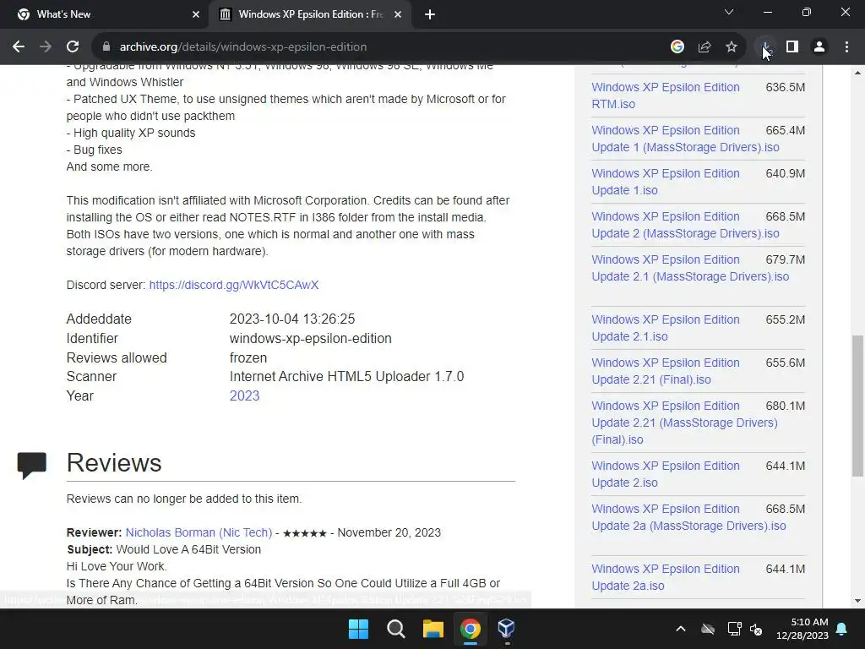Screen dimensions: 865x649
Task: Click the site lock icon in address bar
Action: tap(106, 47)
